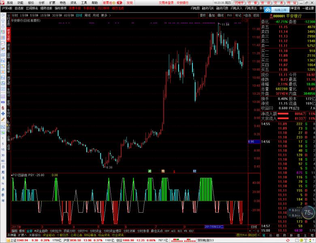The width and height of the screenshot is (316, 243).
Task: Select the 全部 indicator tab
Action: pyautogui.click(x=30, y=231)
